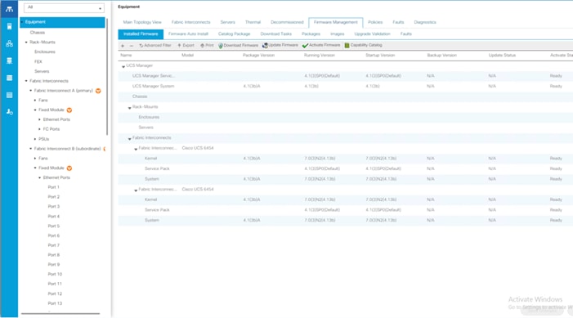Open the All filter dropdown in navigation pane
Screen dimensions: 573x318
(64, 7)
